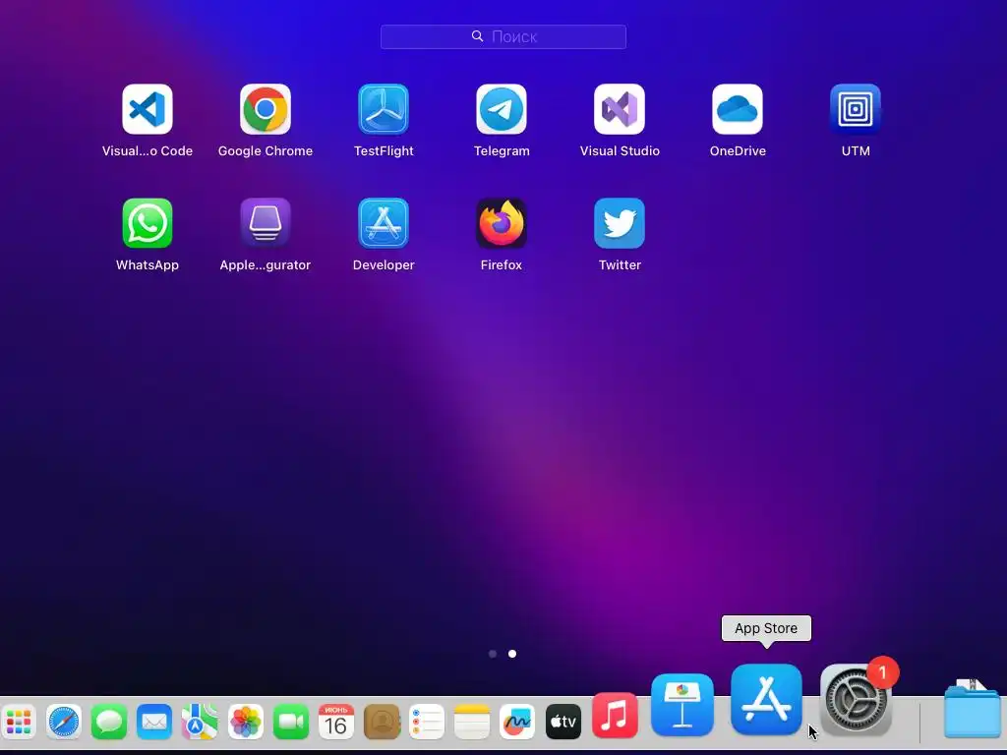Select second Launchpad page dot

[511, 654]
